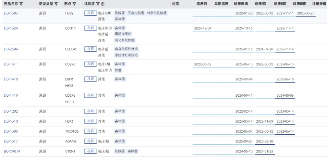Open the 药品名称 column filter
The width and height of the screenshot is (327, 157).
coord(21,4)
